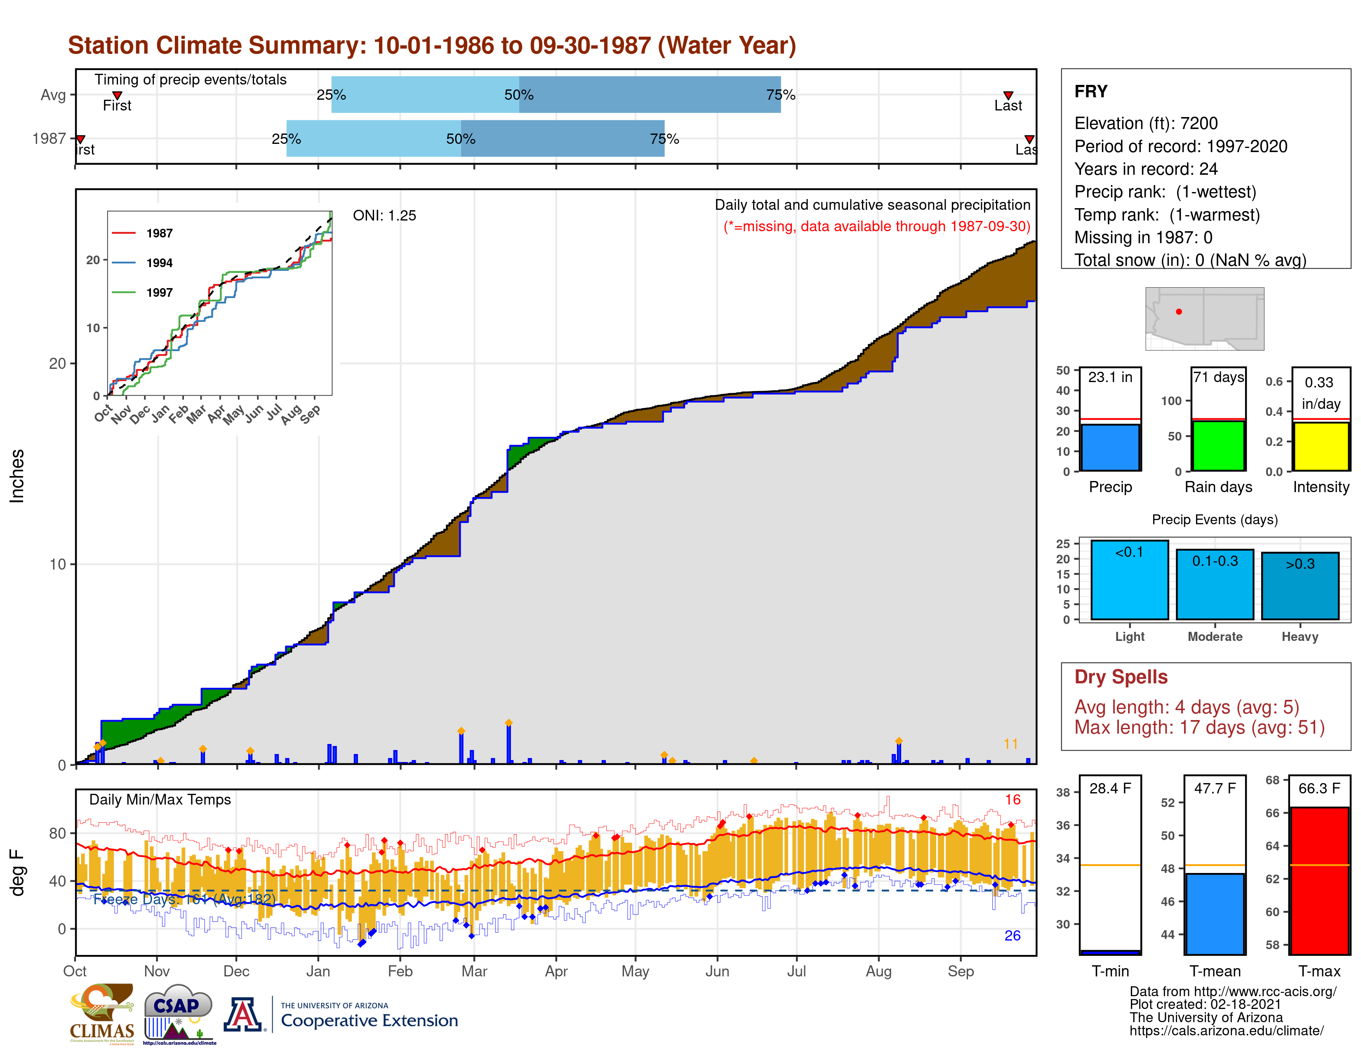
Task: Click the CLIMAS logo
Action: point(102,1013)
